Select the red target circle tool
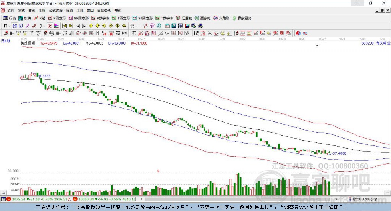Image resolution: width=391 pixels, height=211 pixels. [78, 34]
